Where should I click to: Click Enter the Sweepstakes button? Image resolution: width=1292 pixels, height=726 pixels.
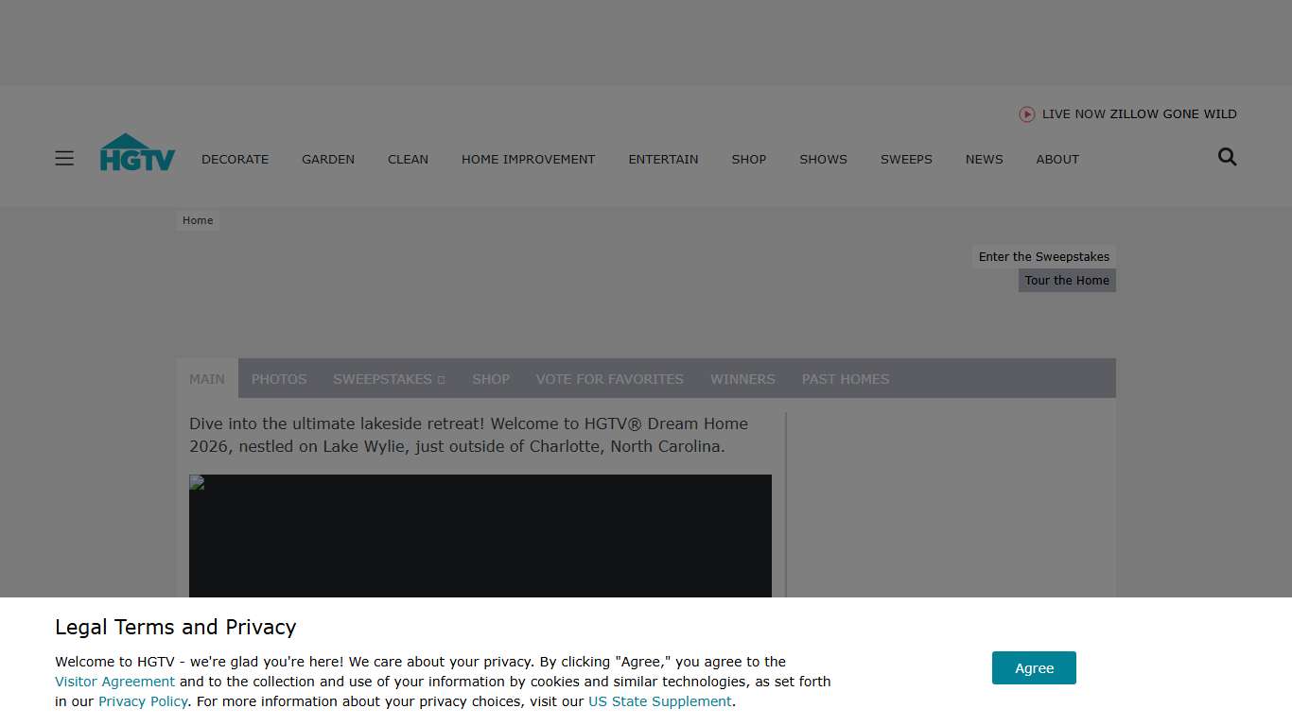pyautogui.click(x=1043, y=257)
